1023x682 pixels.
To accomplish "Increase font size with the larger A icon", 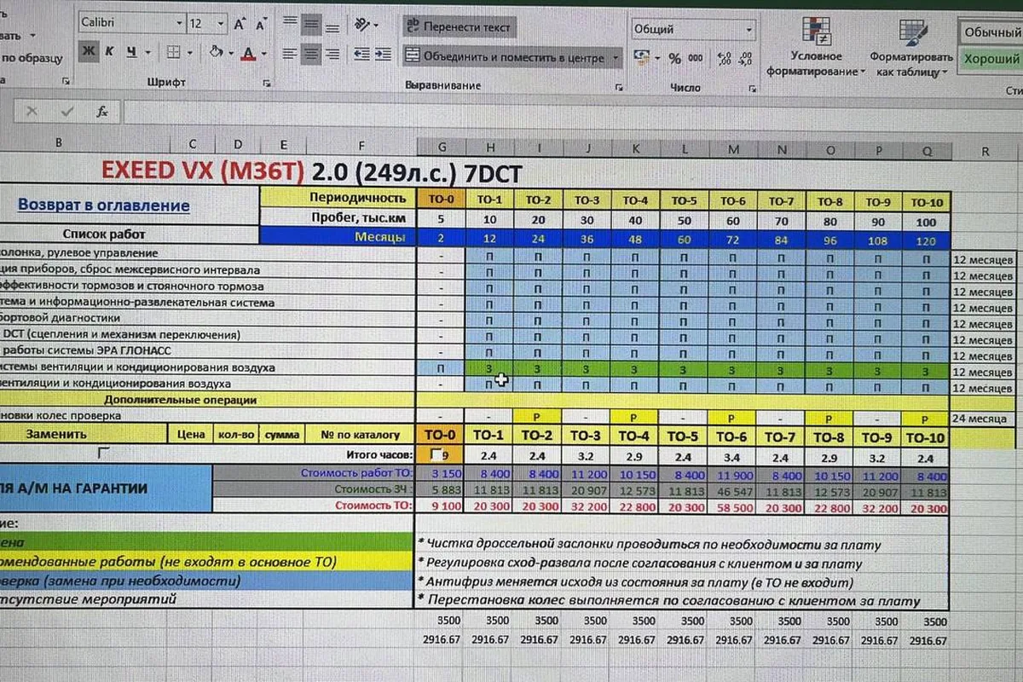I will pyautogui.click(x=240, y=23).
